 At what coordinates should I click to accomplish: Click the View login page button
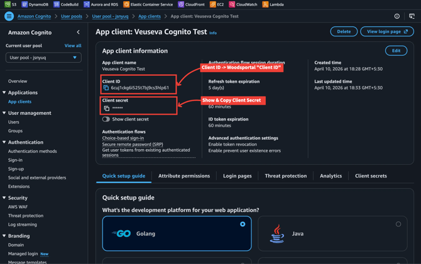(387, 31)
